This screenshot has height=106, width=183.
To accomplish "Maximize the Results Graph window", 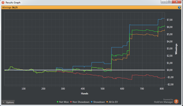I will (169, 2).
